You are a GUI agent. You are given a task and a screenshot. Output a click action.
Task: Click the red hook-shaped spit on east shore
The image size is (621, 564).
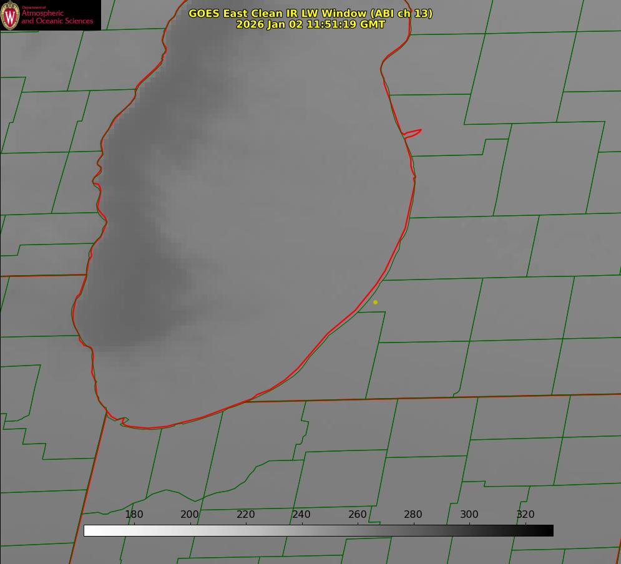[x=413, y=132]
